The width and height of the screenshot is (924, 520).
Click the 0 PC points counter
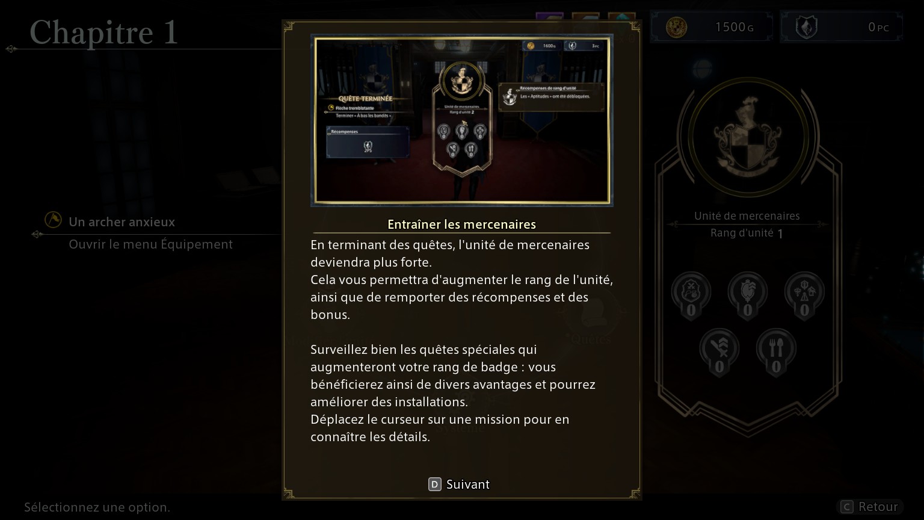pyautogui.click(x=841, y=27)
